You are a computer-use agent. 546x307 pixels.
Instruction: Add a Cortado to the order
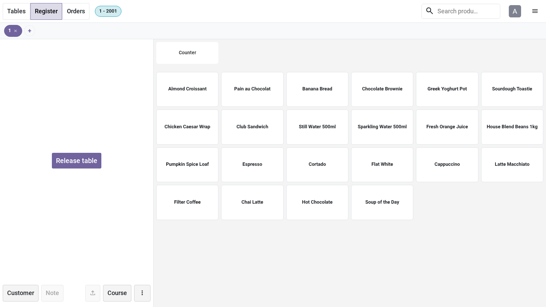[317, 165]
